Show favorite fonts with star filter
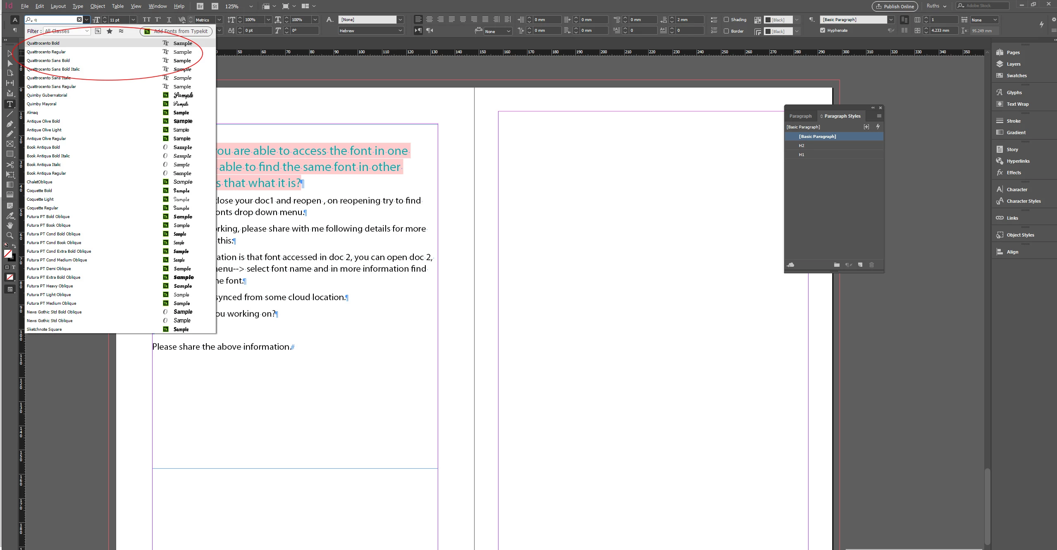The width and height of the screenshot is (1057, 550). coord(110,31)
